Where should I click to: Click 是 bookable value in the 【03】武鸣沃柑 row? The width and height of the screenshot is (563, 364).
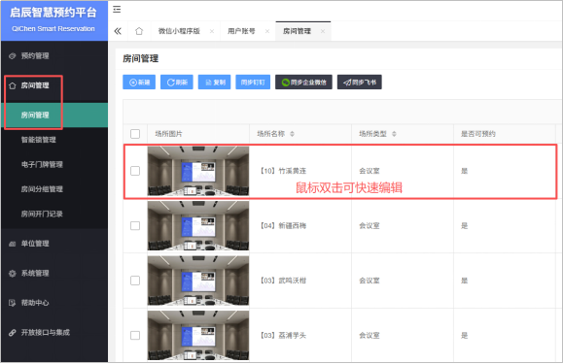pos(464,281)
